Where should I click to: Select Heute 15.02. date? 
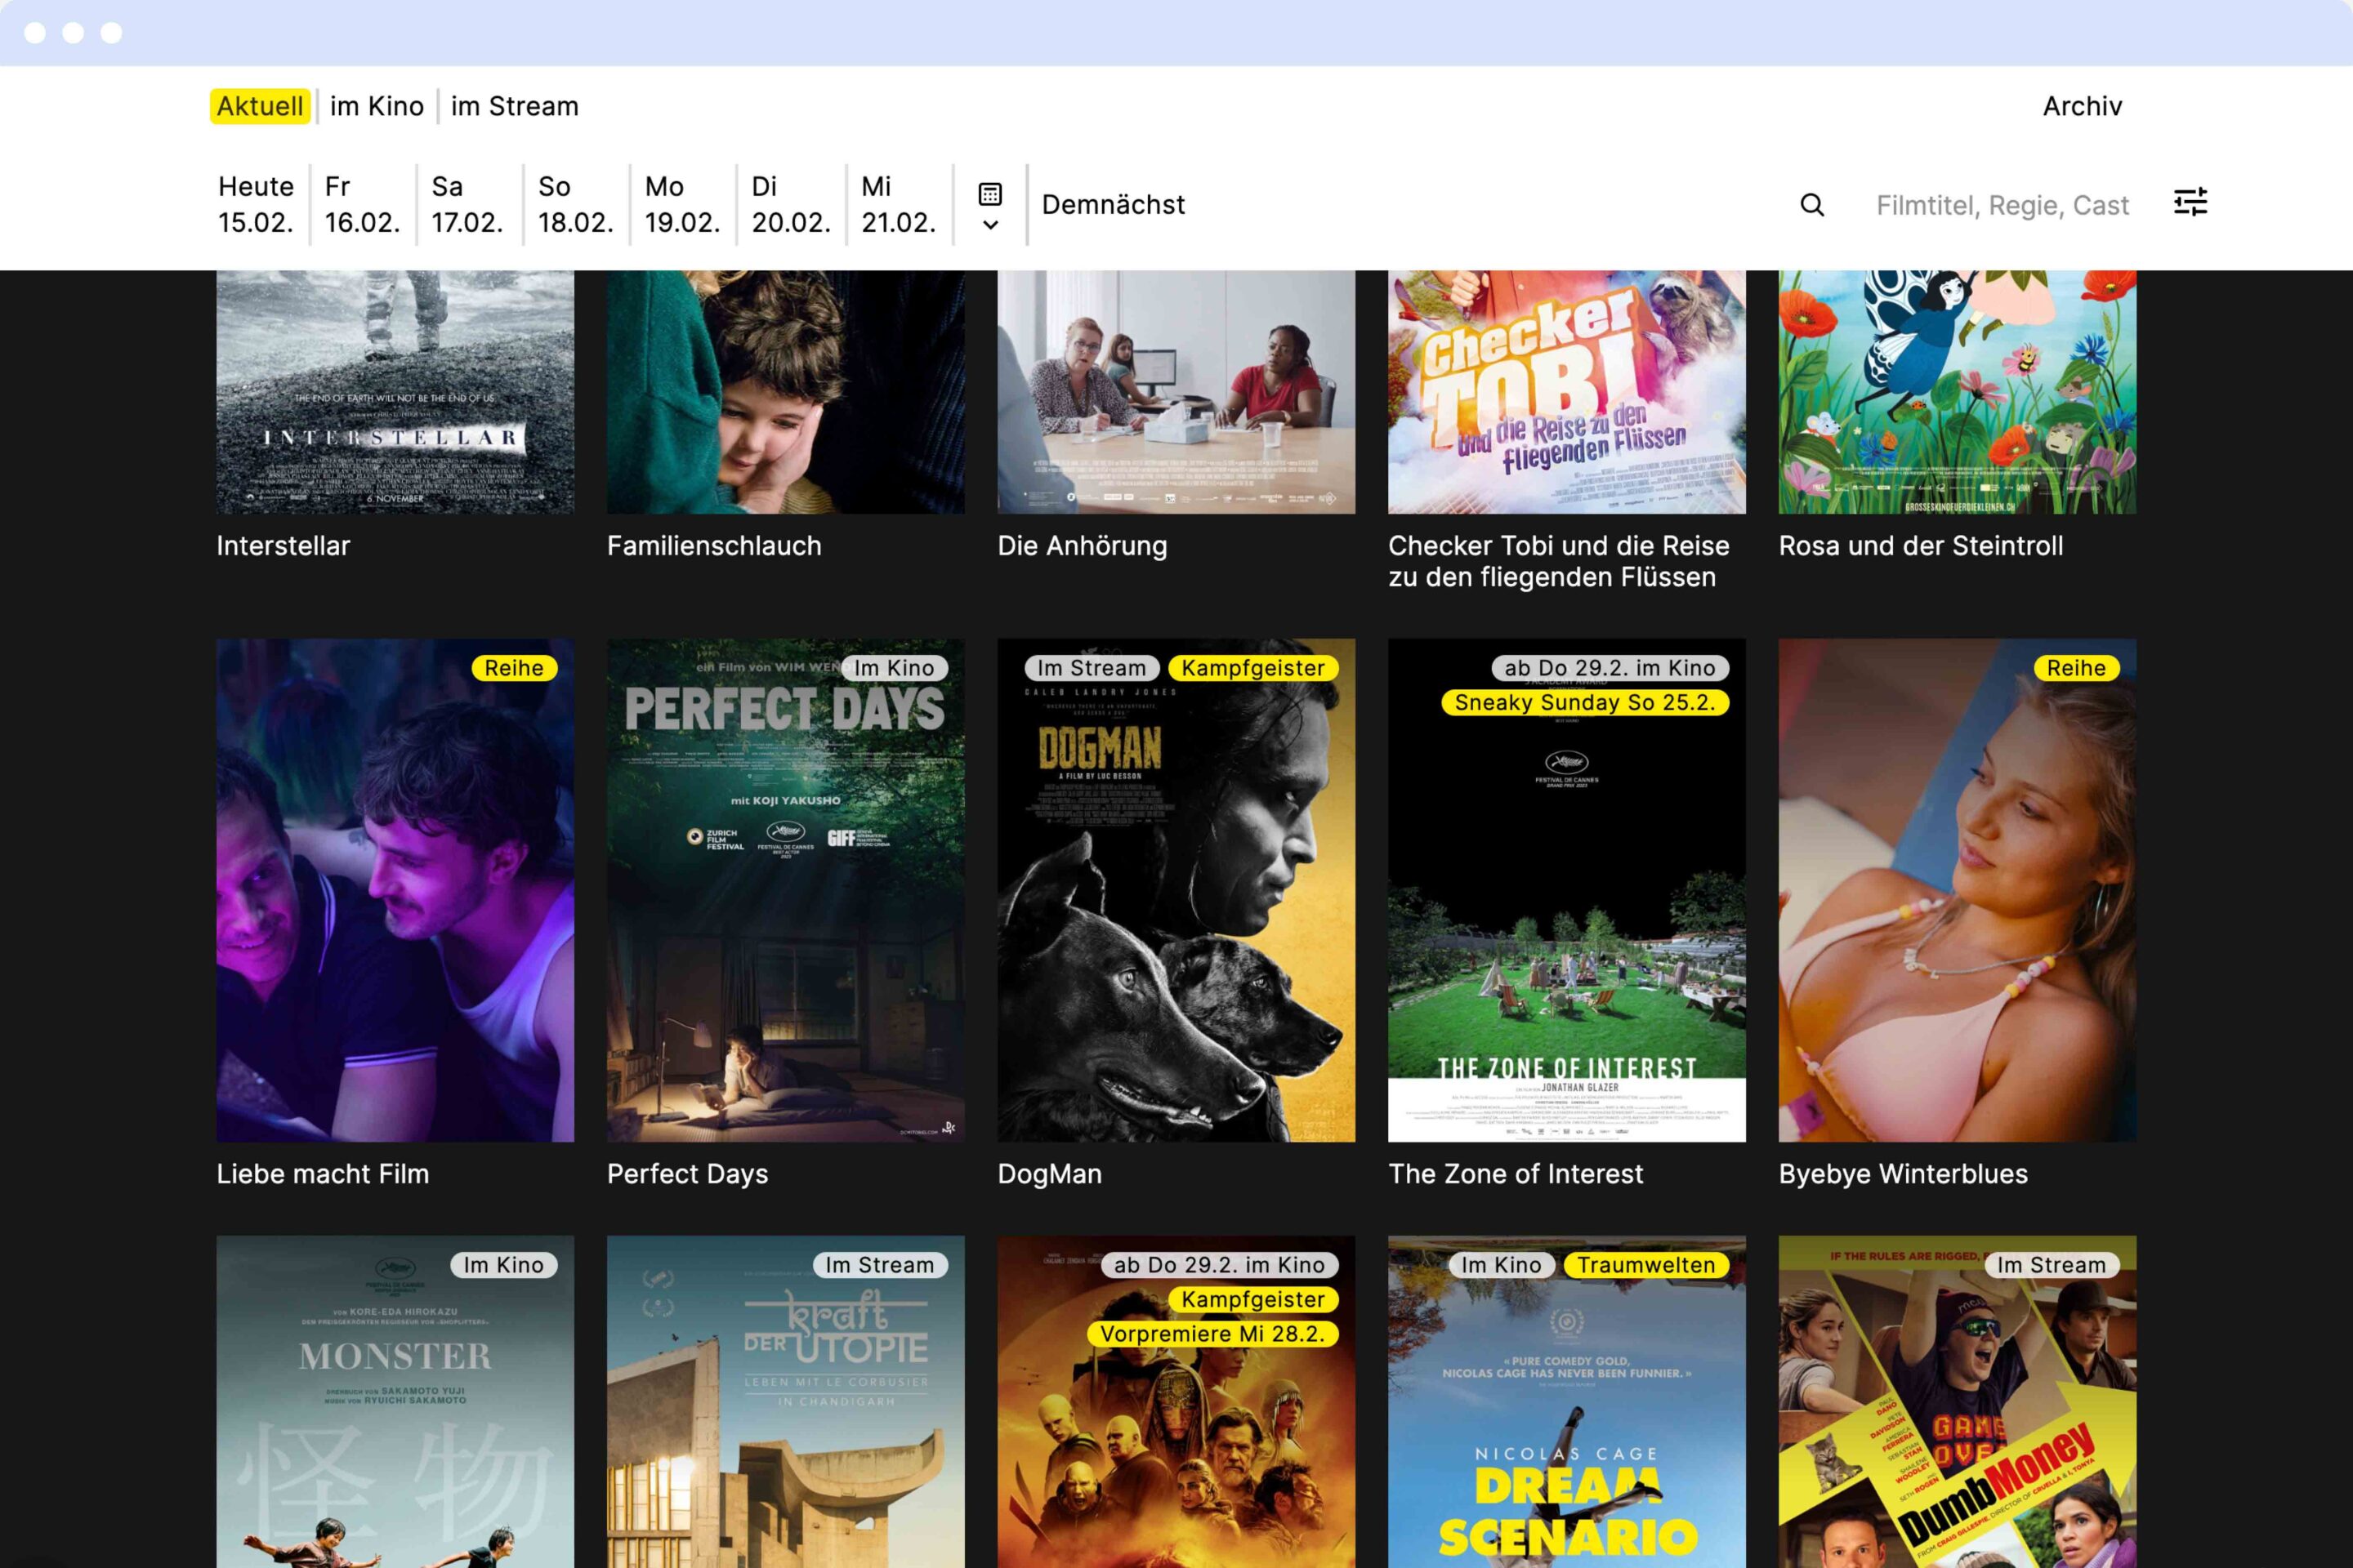pyautogui.click(x=256, y=204)
